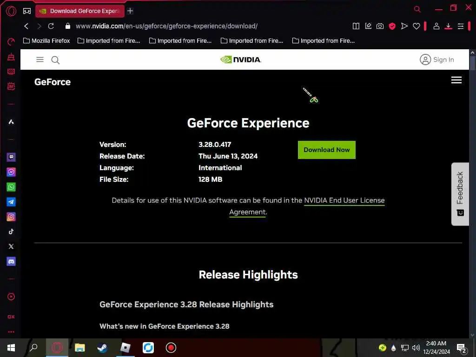The width and height of the screenshot is (476, 357).
Task: Open a new browser tab
Action: coord(130,11)
